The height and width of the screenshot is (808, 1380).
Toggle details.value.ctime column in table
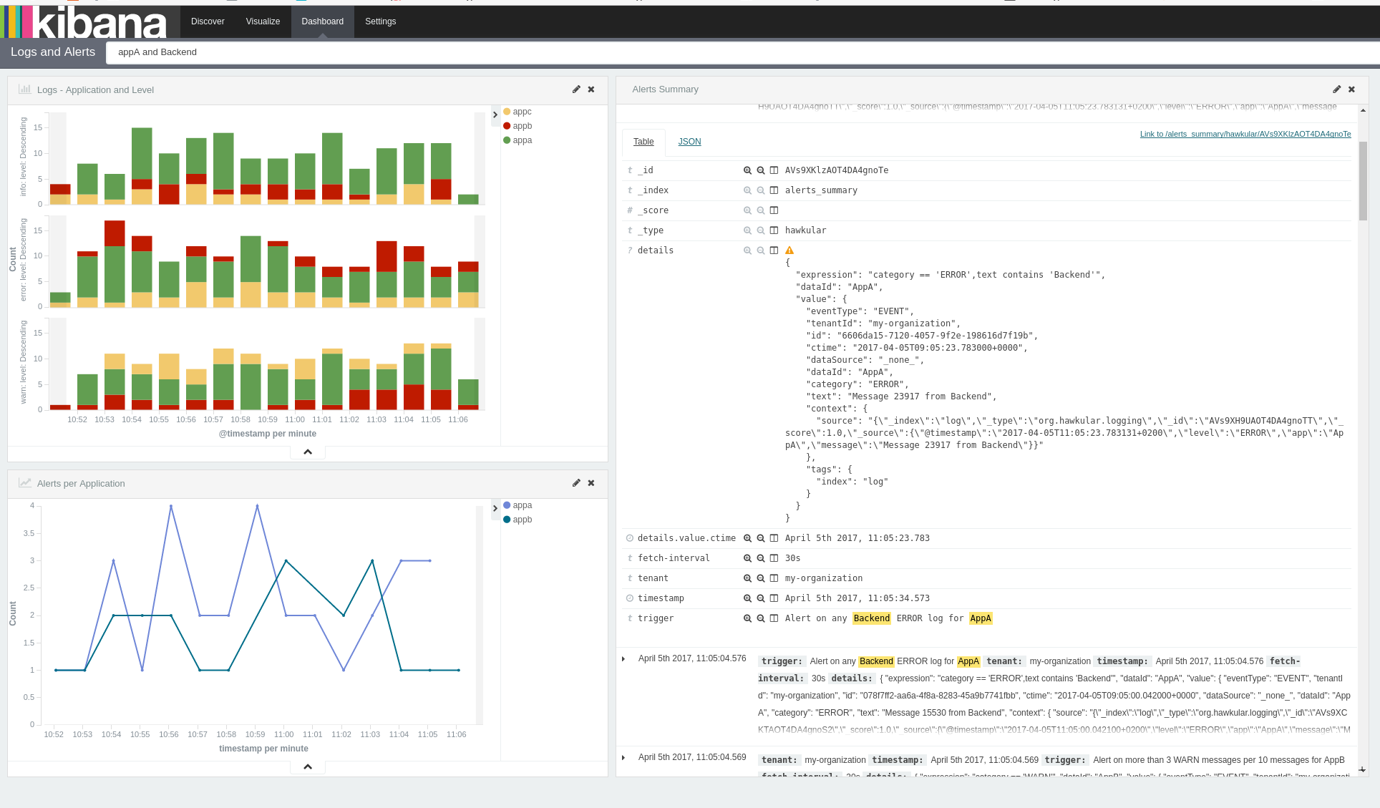point(774,538)
